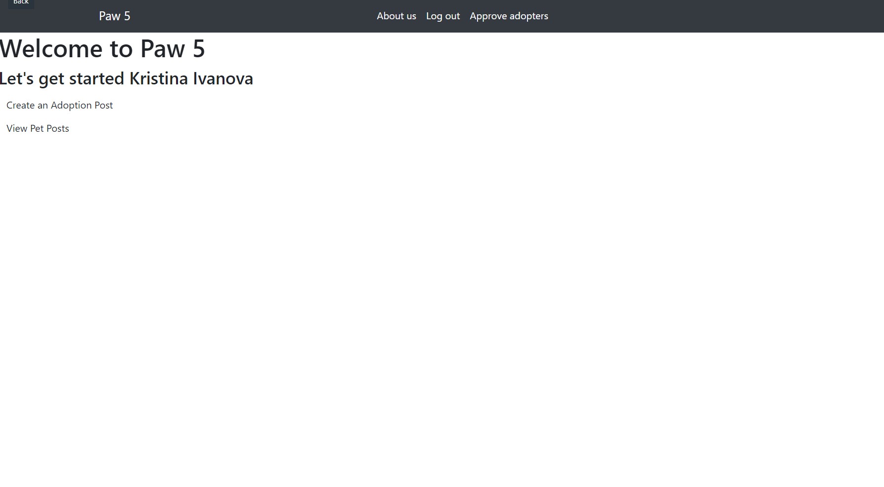The width and height of the screenshot is (884, 487).
Task: Go to Approve adopters
Action: point(508,16)
